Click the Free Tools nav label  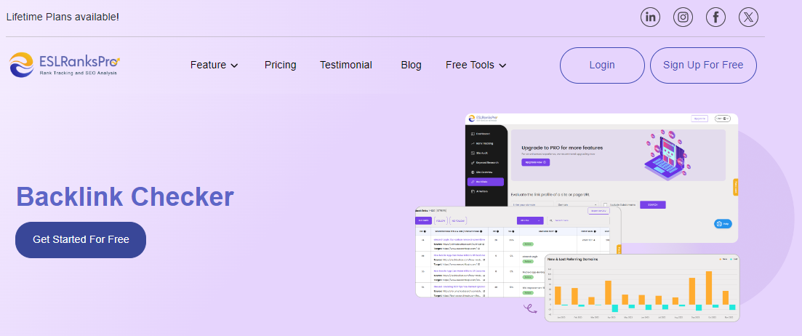(470, 65)
